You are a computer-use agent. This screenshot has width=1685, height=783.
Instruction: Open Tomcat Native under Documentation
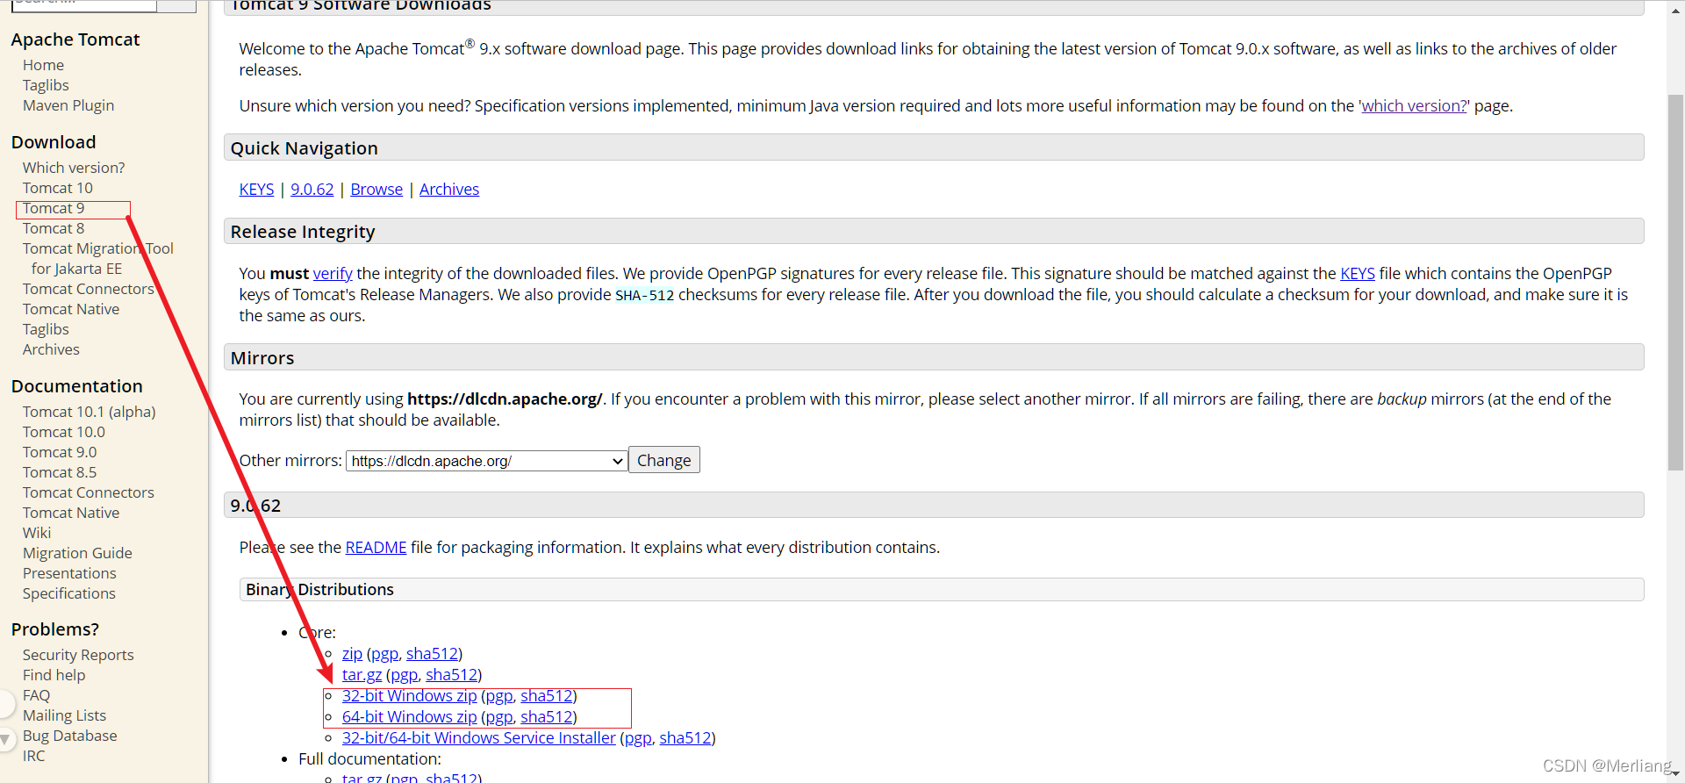pos(71,513)
